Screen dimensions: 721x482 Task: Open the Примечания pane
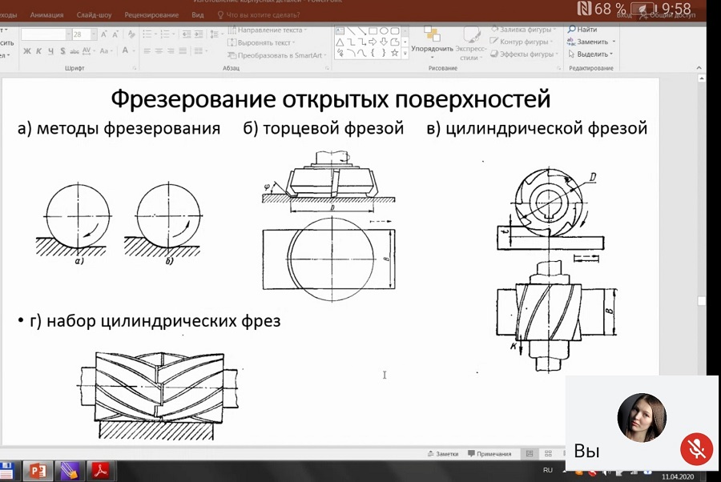coord(489,453)
